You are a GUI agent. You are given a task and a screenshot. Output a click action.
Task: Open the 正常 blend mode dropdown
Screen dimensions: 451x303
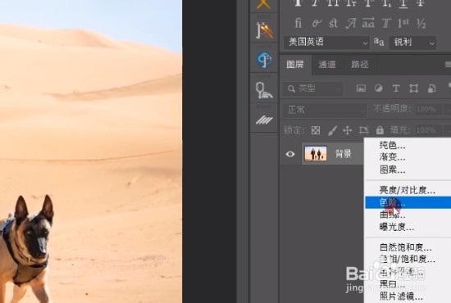pos(325,110)
